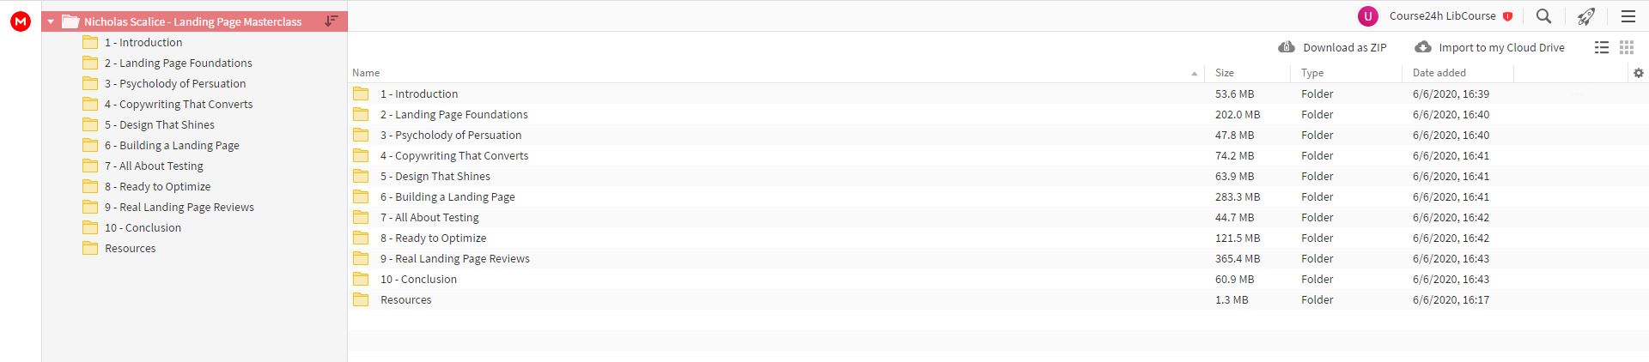Switch to list view
Screen dimensions: 1649x362
coord(1602,48)
